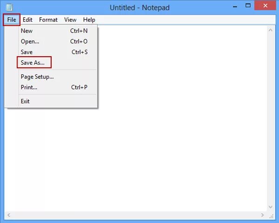Click the resize grip in bottom corner
The image size is (279, 223).
click(272, 216)
